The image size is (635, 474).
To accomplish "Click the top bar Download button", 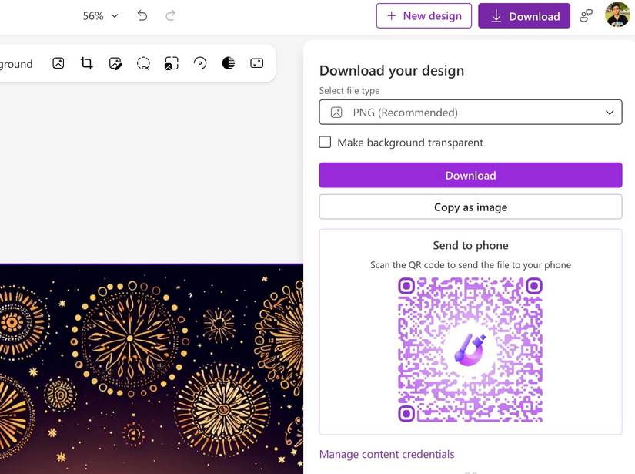I will tap(524, 15).
